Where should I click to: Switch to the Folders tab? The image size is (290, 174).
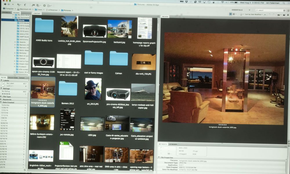pos(17,13)
